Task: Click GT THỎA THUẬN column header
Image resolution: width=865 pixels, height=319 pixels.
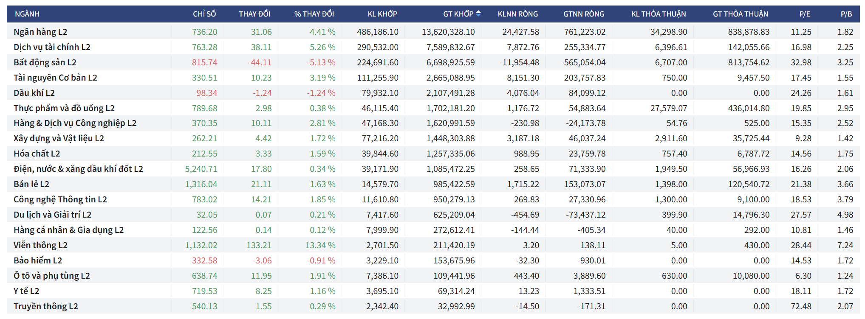Action: tap(740, 14)
